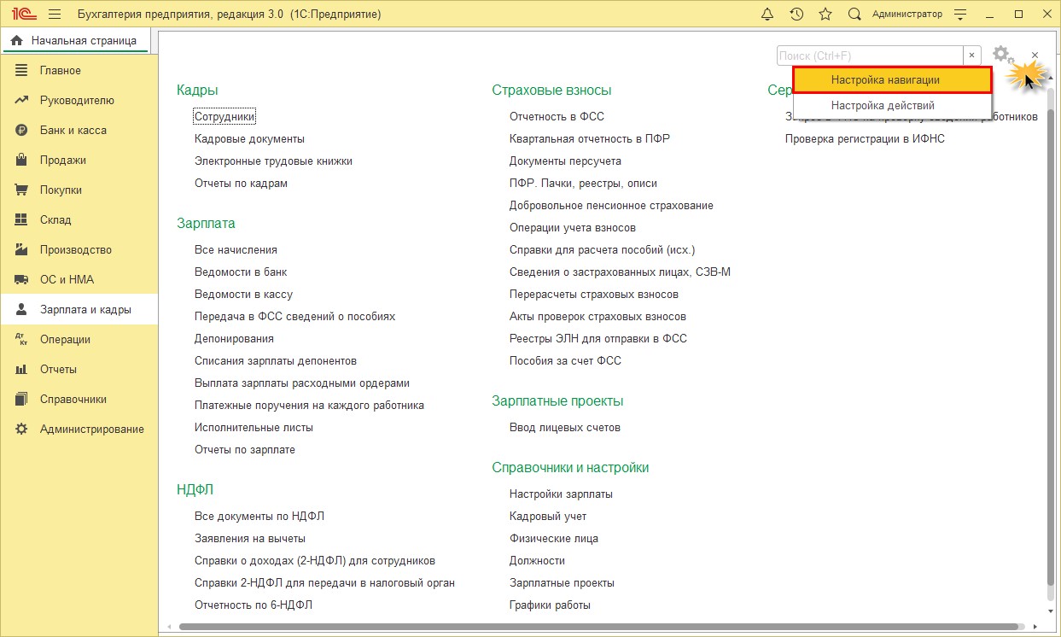
Task: Open the Операции section
Action: pyautogui.click(x=65, y=339)
